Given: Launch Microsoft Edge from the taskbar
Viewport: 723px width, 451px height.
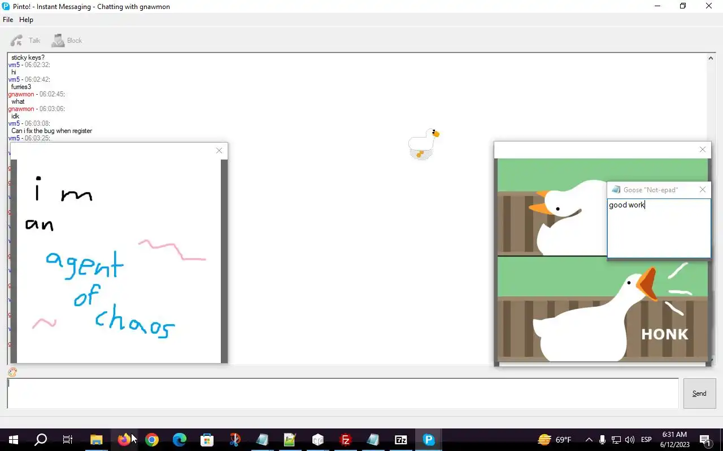Looking at the screenshot, I should [180, 440].
